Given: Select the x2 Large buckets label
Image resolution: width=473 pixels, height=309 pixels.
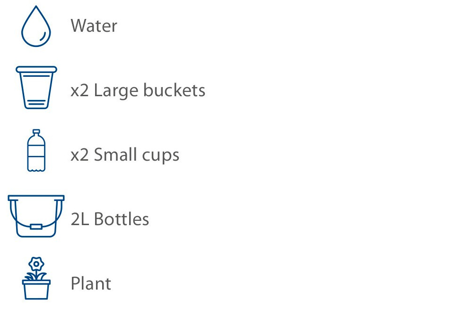Looking at the screenshot, I should click(x=138, y=90).
